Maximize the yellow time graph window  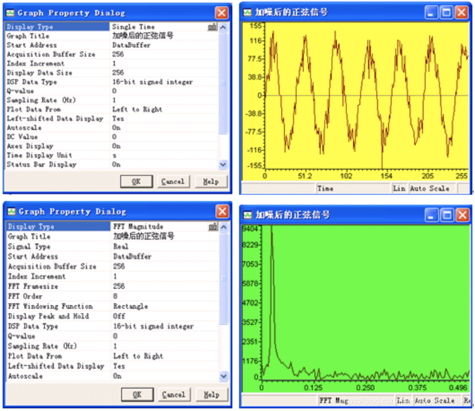446,12
